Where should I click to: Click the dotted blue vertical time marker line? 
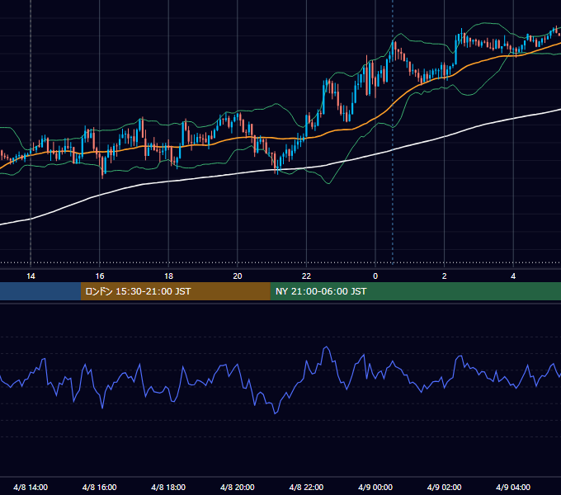(393, 132)
